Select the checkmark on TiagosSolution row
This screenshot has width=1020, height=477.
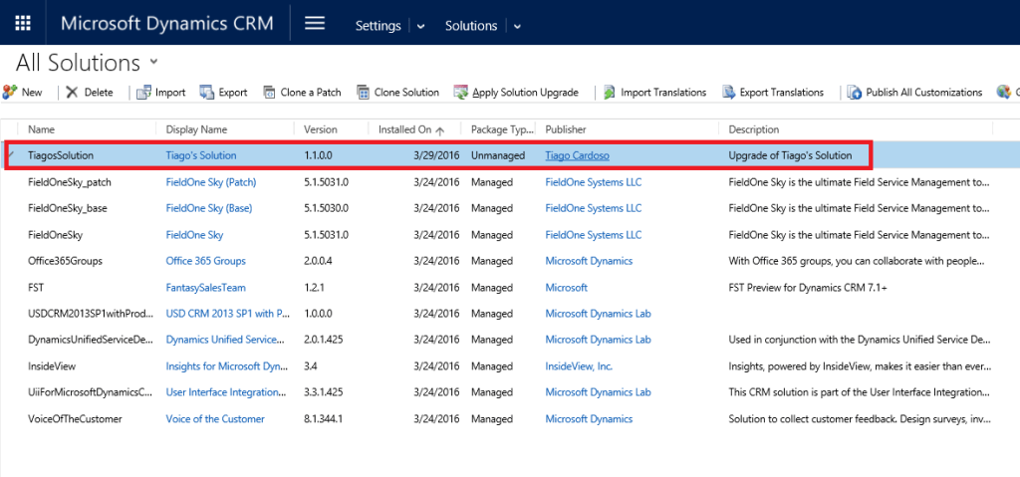click(x=12, y=155)
